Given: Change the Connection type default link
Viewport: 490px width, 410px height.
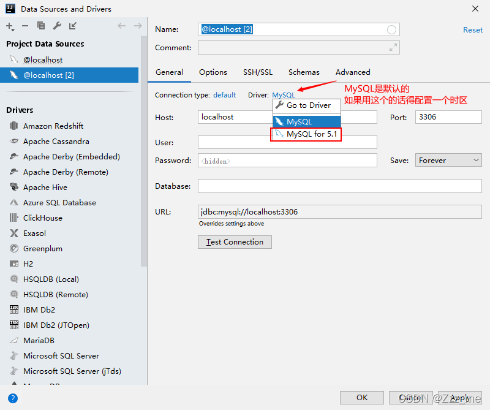Looking at the screenshot, I should click(224, 95).
